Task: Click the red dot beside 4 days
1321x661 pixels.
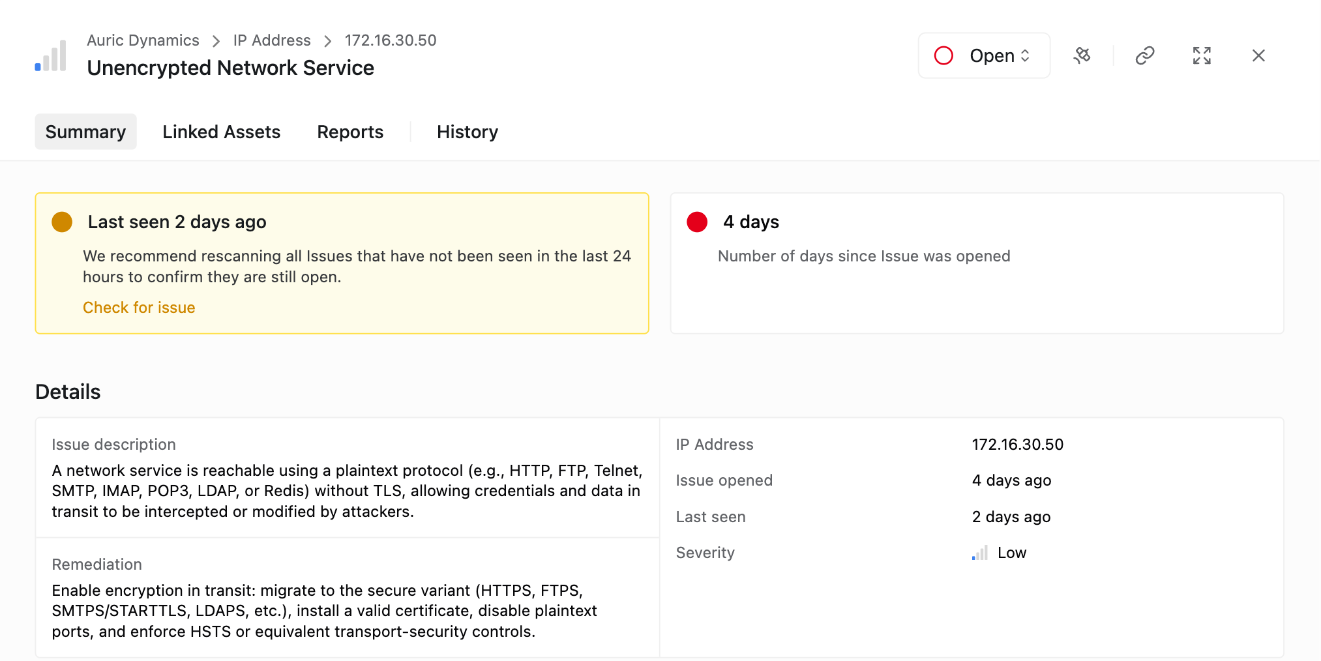Action: click(697, 222)
